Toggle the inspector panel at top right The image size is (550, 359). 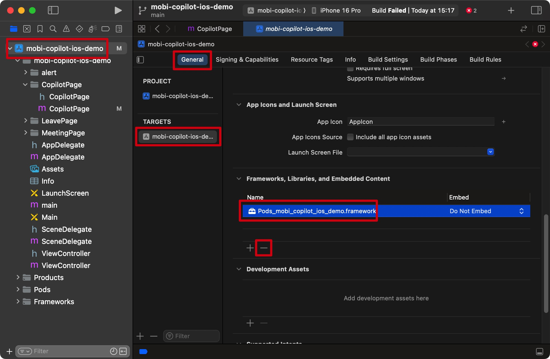(x=536, y=10)
